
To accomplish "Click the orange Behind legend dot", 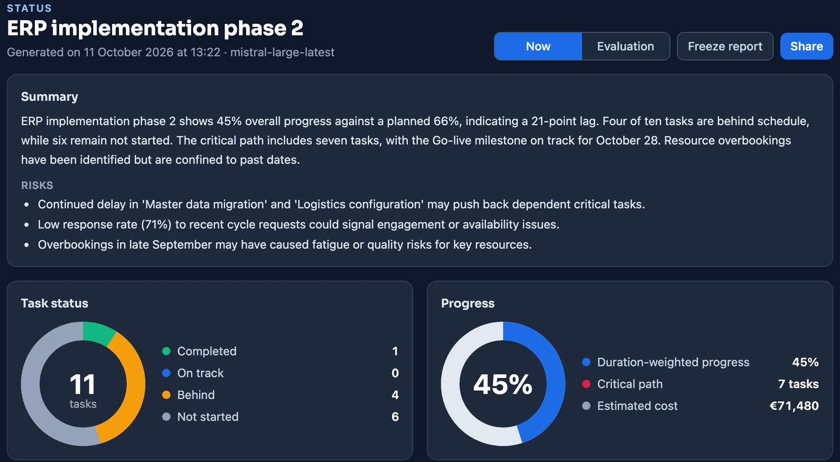I will (x=166, y=395).
